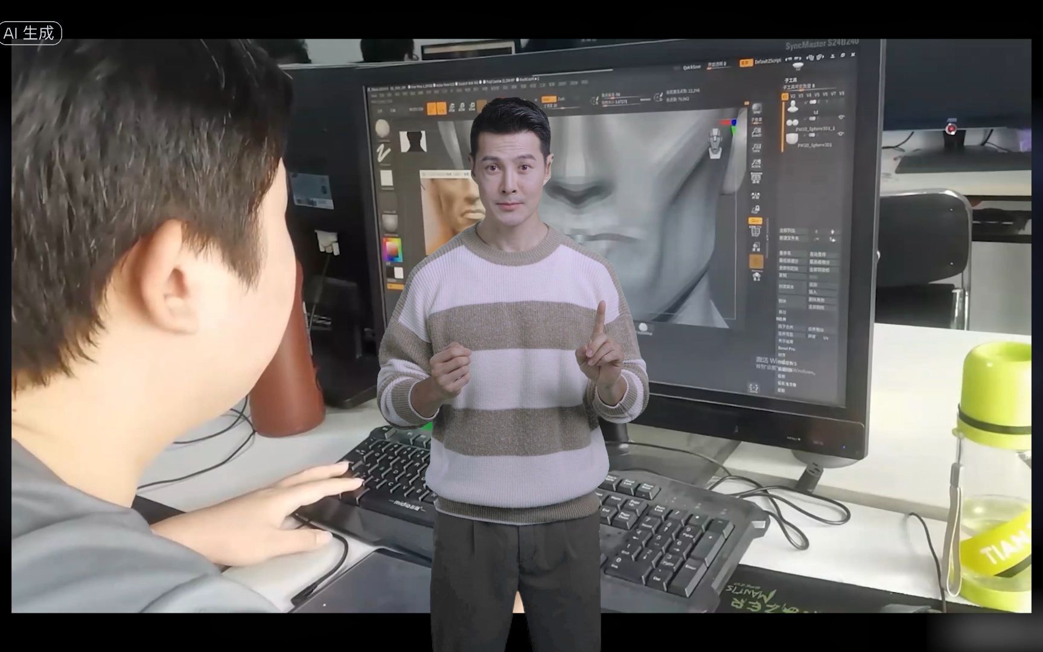This screenshot has height=652, width=1043.
Task: Pick a color in the rainbow color picker
Action: tap(393, 250)
